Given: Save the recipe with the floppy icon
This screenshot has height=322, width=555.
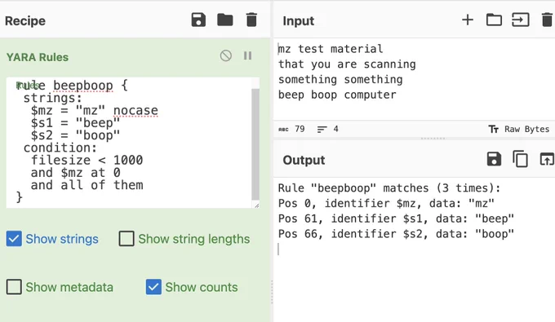Looking at the screenshot, I should [198, 20].
